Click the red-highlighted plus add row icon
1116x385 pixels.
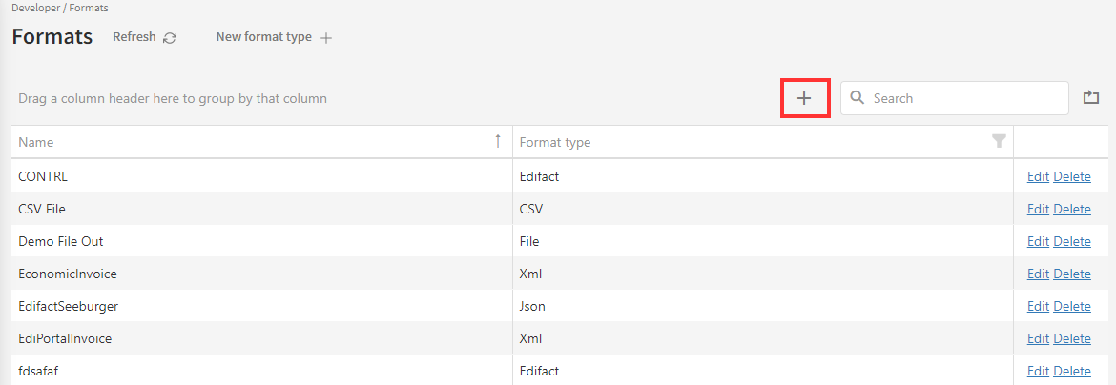[804, 98]
